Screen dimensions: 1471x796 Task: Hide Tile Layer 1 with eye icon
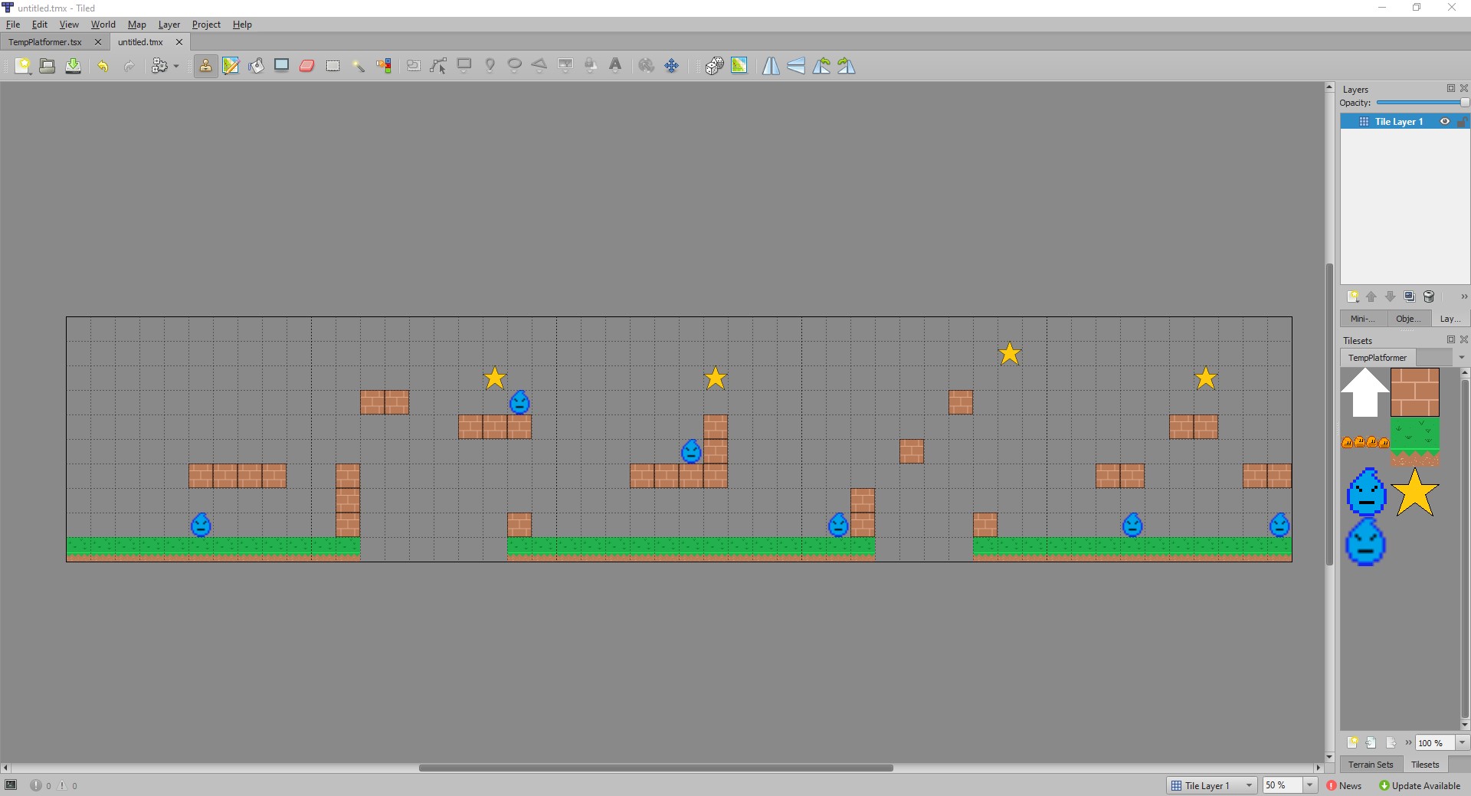pos(1445,122)
